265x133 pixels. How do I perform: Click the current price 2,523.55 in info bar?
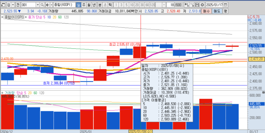click(10, 11)
